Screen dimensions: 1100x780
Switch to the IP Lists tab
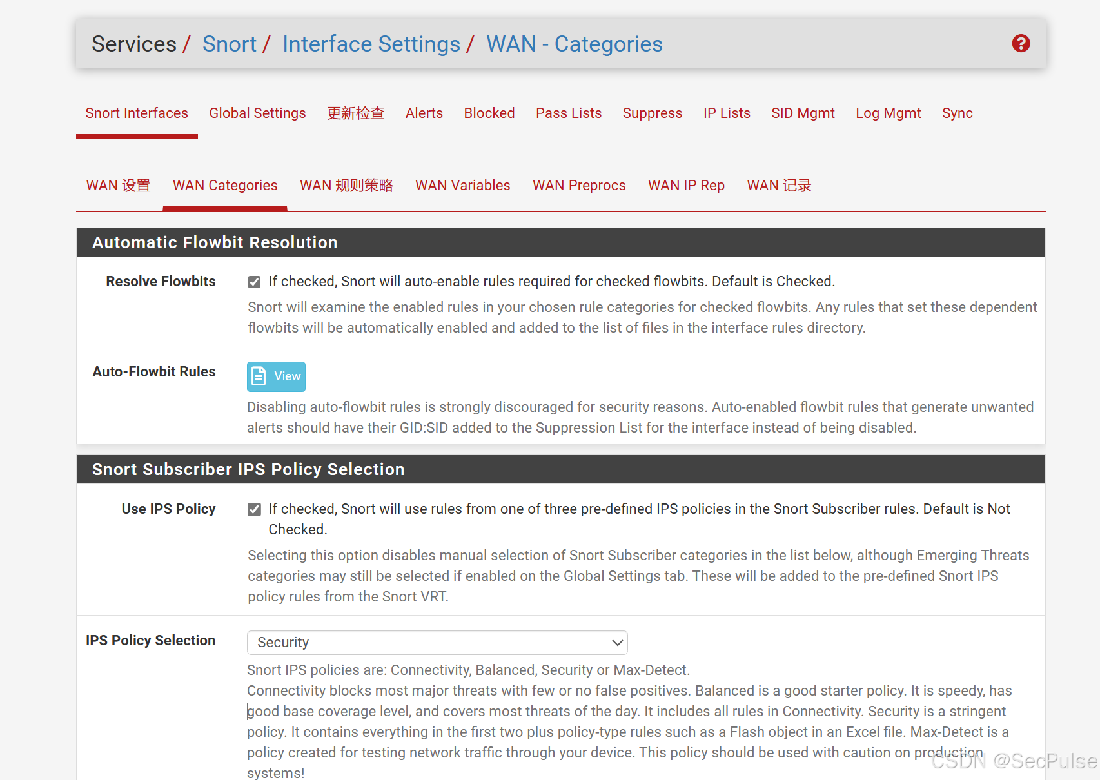(727, 113)
